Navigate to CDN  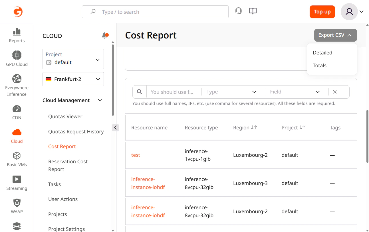point(17,112)
